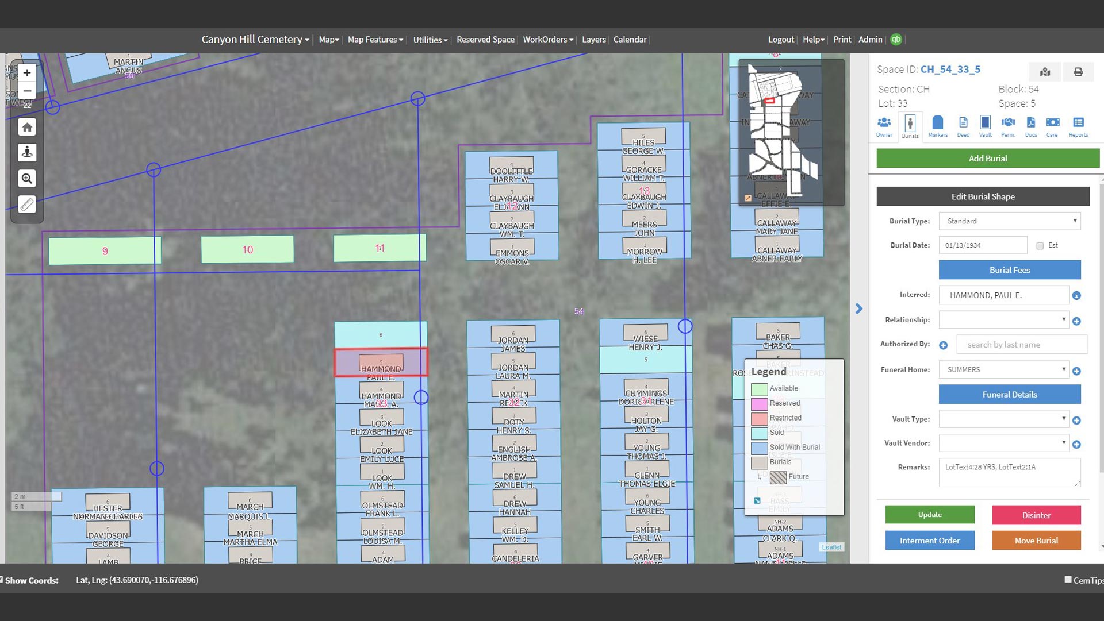The width and height of the screenshot is (1104, 621).
Task: Open the WorkOrders menu
Action: [x=548, y=40]
